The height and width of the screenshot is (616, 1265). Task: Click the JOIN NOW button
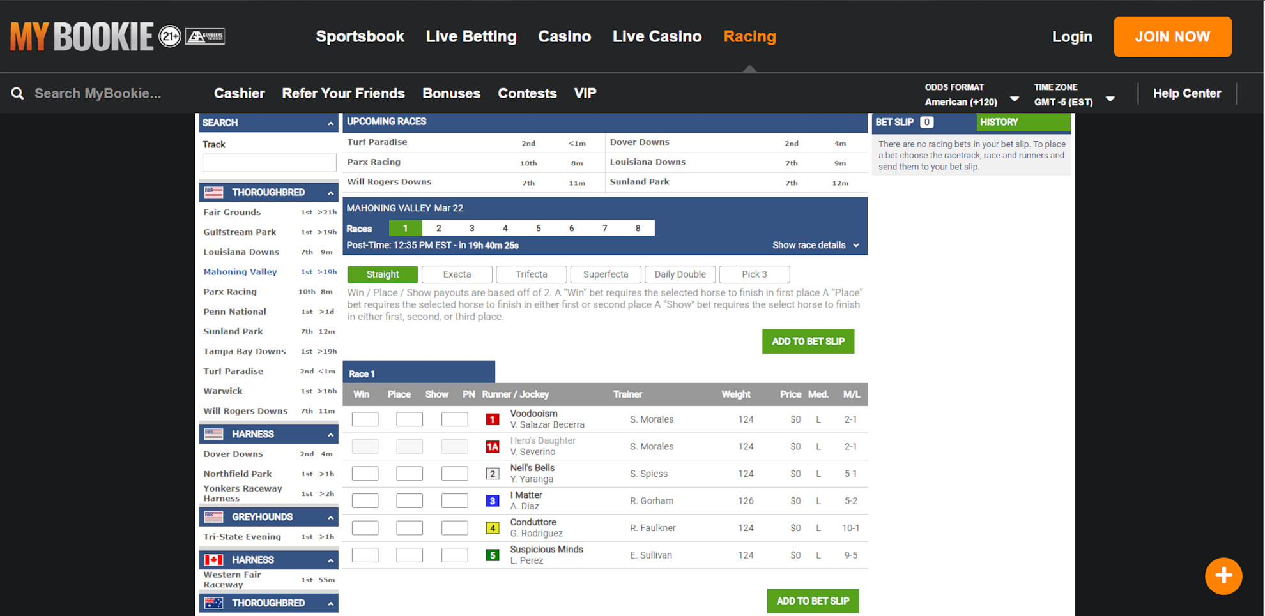[1172, 36]
